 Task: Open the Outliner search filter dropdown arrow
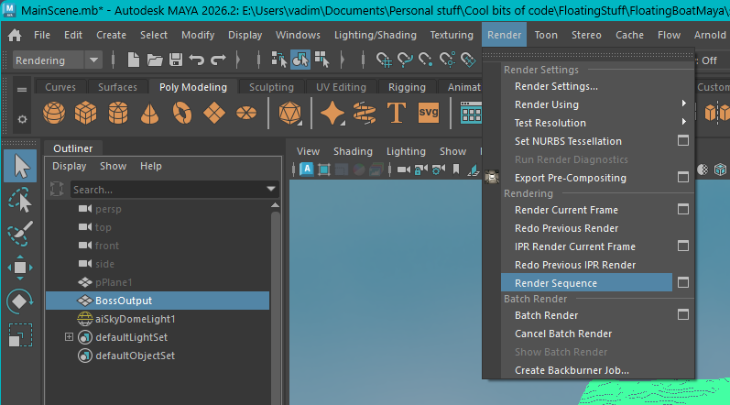coord(271,189)
